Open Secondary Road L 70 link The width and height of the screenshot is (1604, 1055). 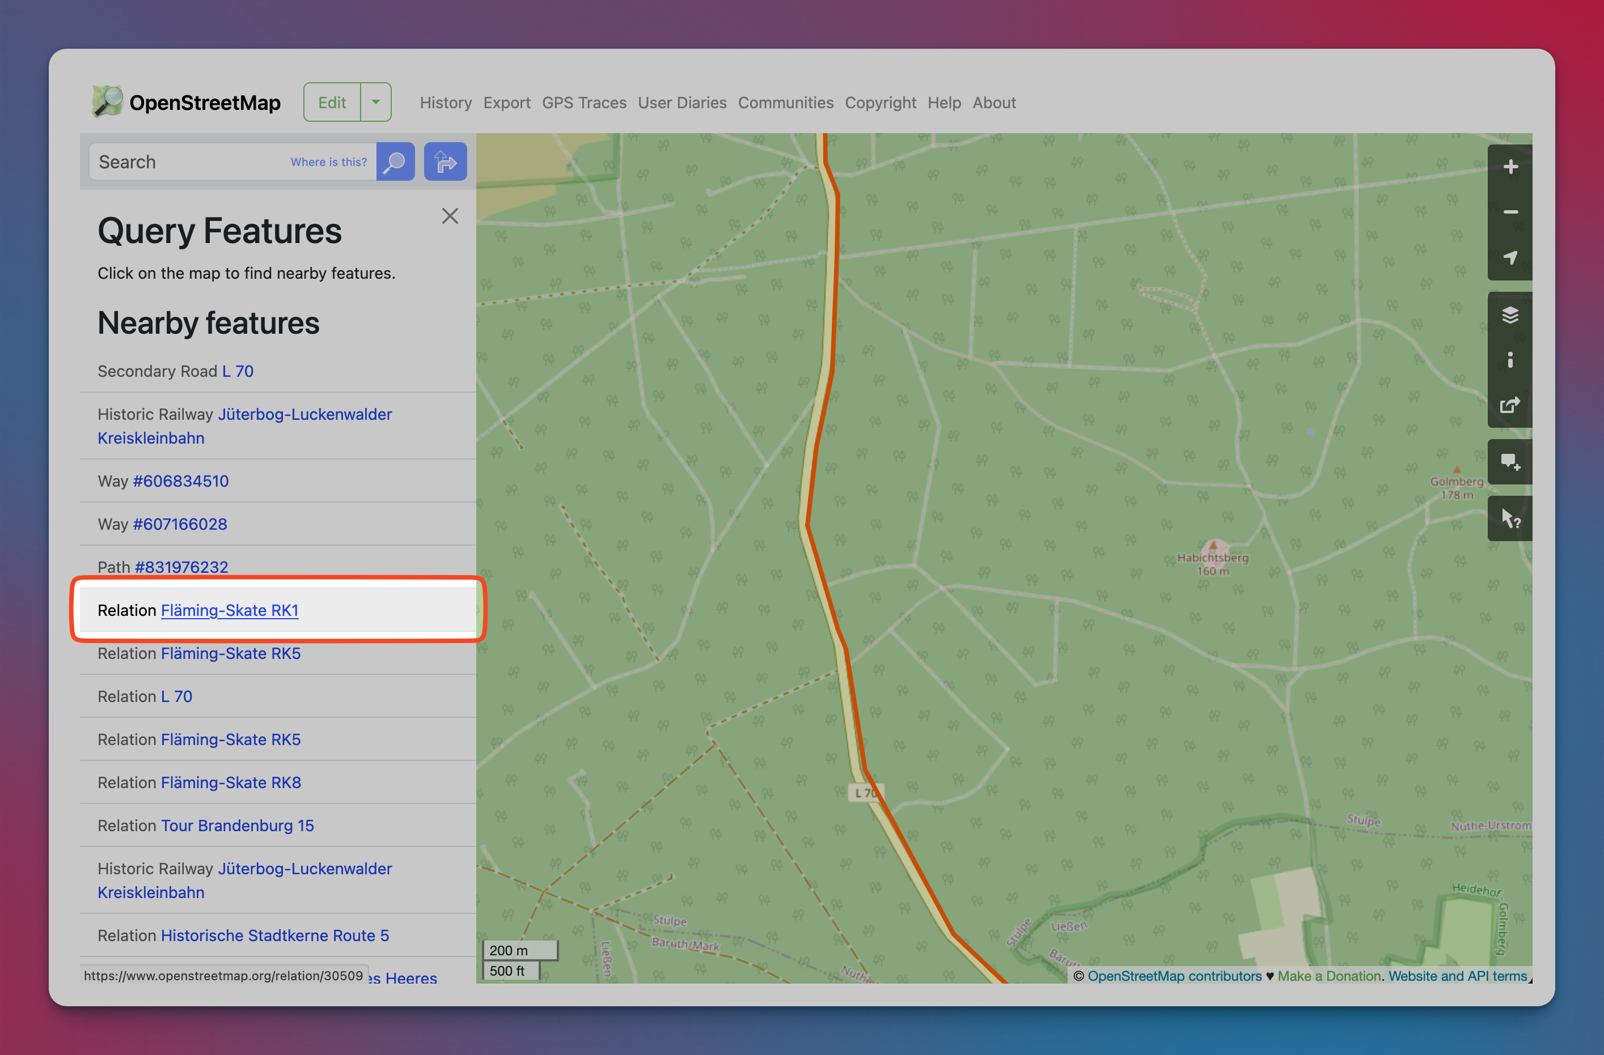(238, 371)
